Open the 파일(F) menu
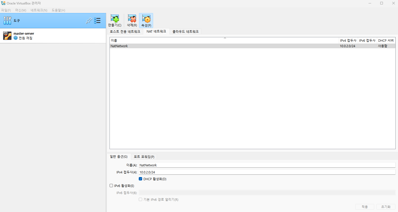The width and height of the screenshot is (398, 212). click(x=6, y=10)
